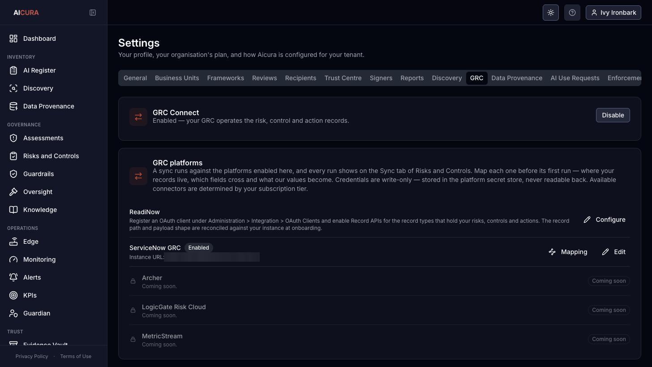Open the Frameworks tab
The height and width of the screenshot is (367, 652).
pyautogui.click(x=226, y=78)
